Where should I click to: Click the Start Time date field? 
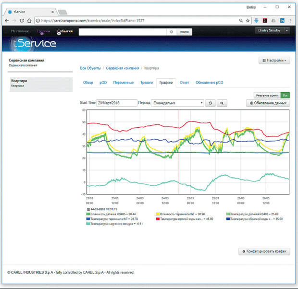click(117, 103)
